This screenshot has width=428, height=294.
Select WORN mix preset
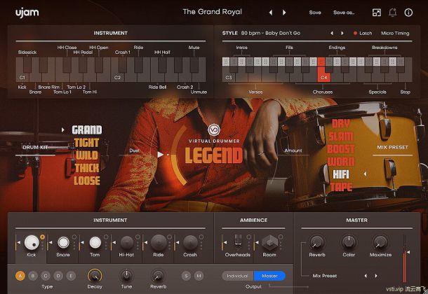click(x=341, y=162)
